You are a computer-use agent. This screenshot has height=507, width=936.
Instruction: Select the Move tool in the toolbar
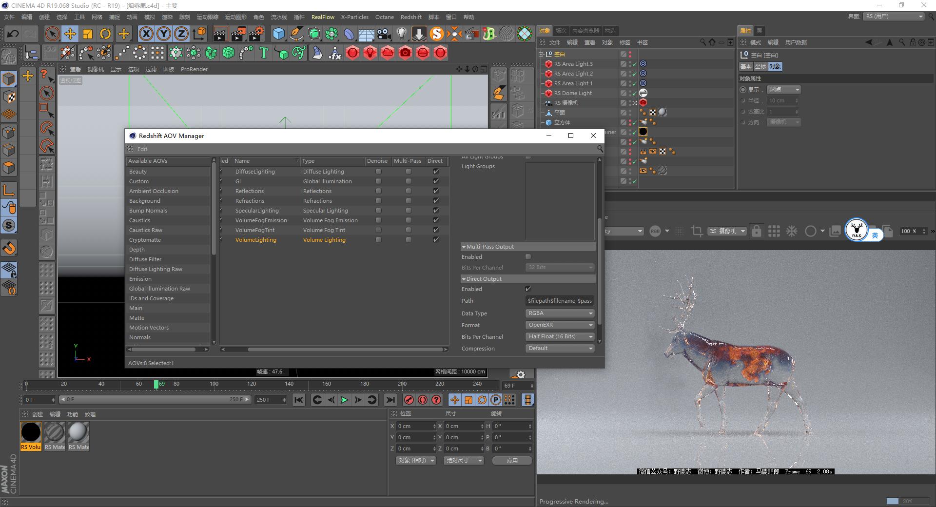(x=70, y=34)
